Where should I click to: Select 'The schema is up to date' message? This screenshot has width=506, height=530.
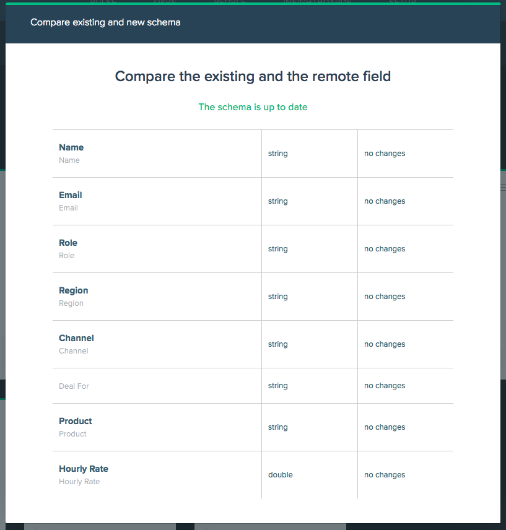(x=253, y=107)
